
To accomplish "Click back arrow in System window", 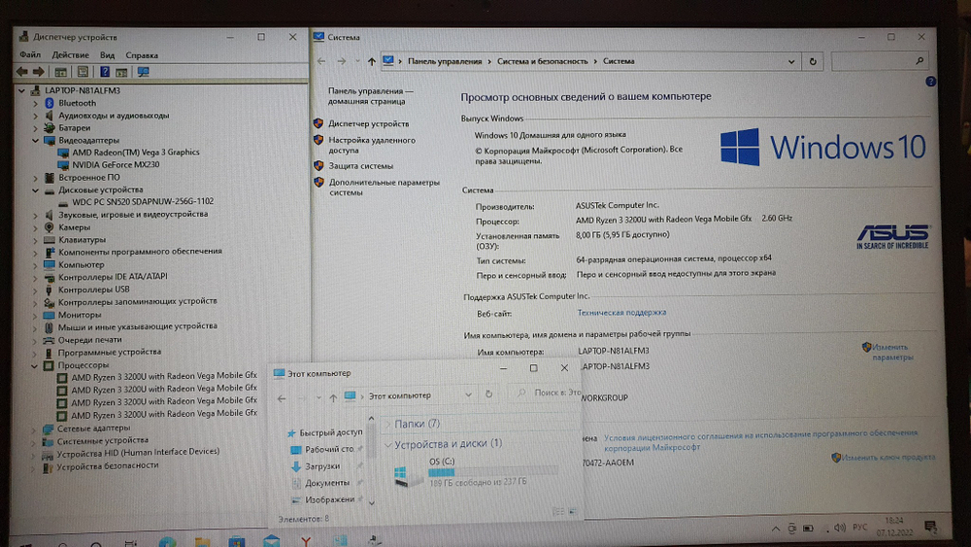I will [x=320, y=61].
